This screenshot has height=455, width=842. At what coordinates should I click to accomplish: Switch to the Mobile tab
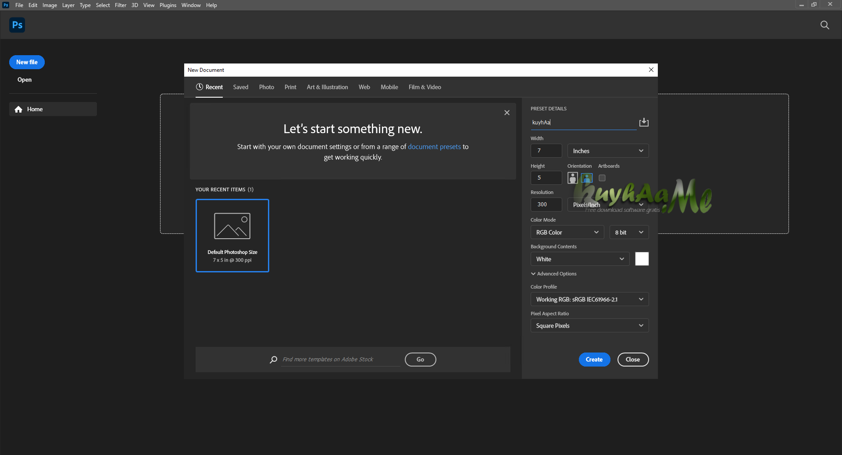click(x=389, y=87)
